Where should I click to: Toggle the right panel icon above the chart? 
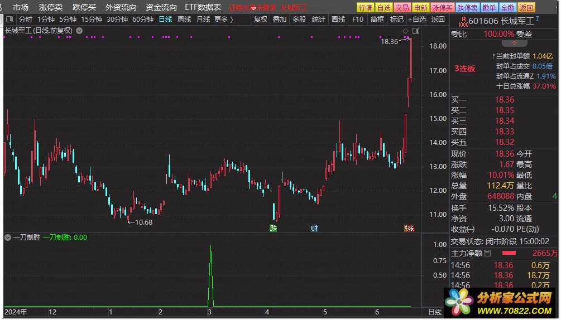click(416, 31)
